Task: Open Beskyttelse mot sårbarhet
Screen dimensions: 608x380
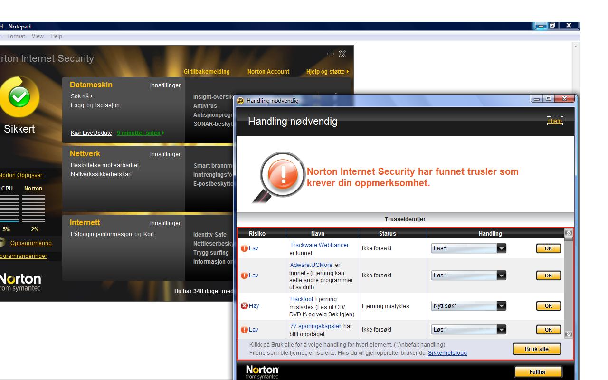Action: (x=104, y=165)
